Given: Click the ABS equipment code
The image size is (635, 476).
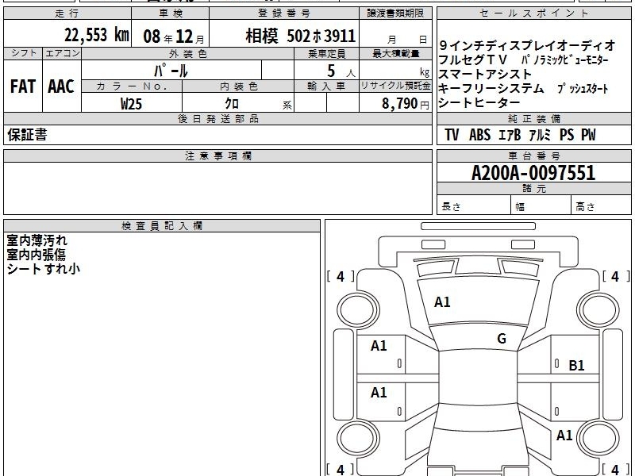Looking at the screenshot, I should pyautogui.click(x=479, y=135).
